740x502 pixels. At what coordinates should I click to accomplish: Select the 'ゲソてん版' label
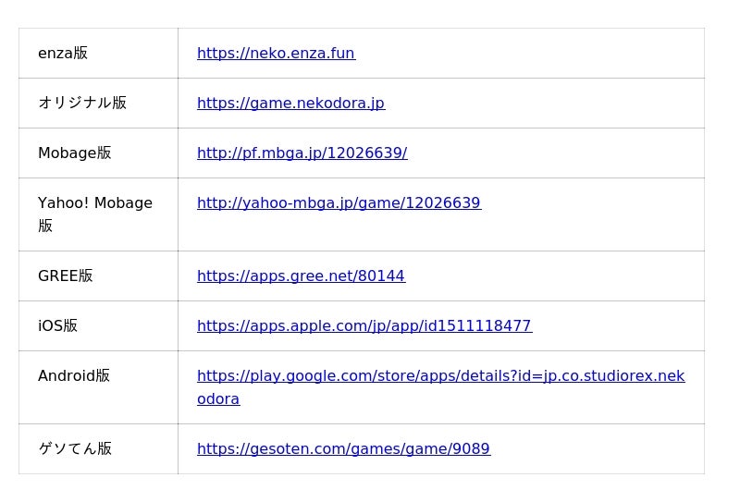click(75, 449)
